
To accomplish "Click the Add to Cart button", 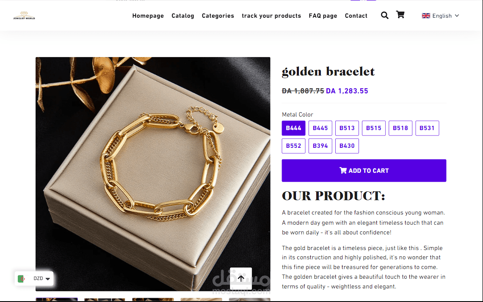I will pos(364,171).
